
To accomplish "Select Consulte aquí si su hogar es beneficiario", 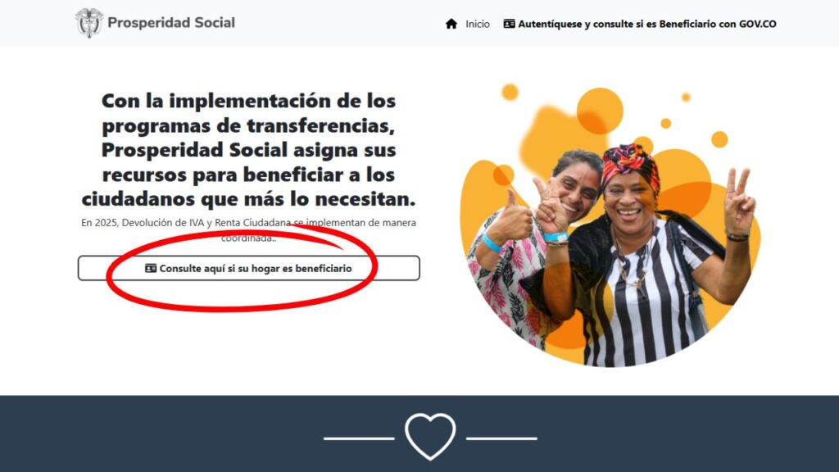I will 249,268.
